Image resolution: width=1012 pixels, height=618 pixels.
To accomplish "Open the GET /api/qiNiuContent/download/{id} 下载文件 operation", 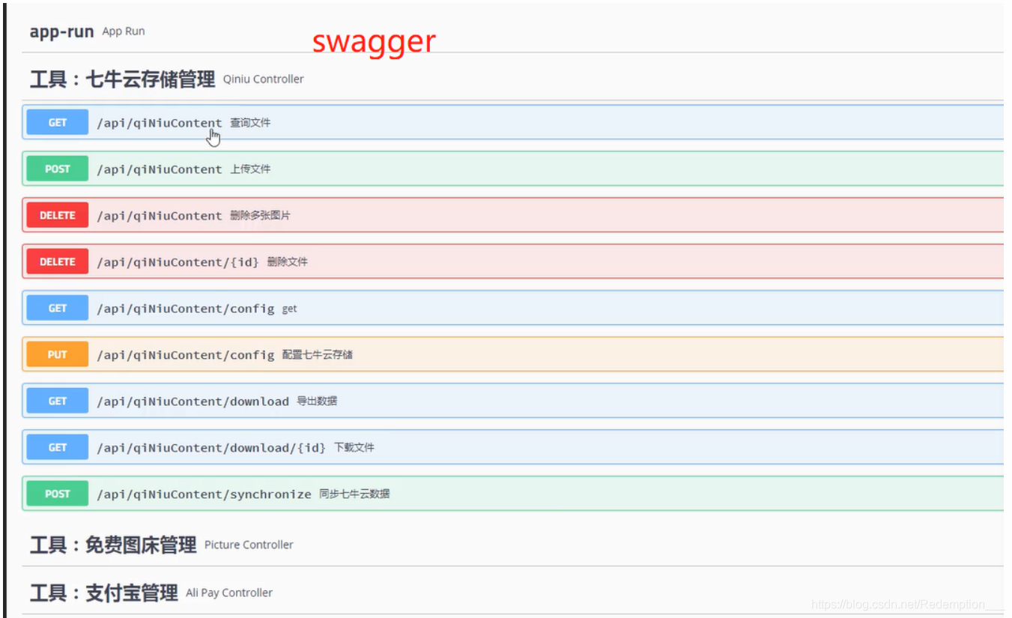I will [x=513, y=447].
